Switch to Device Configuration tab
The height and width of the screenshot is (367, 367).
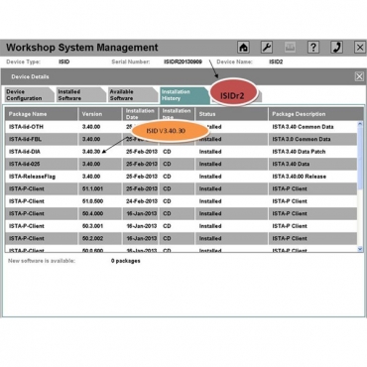(x=29, y=95)
